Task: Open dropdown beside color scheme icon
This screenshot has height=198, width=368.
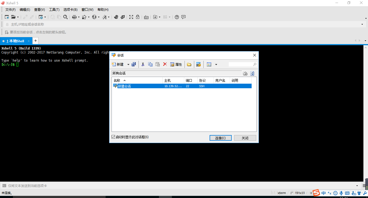Action: [89, 17]
